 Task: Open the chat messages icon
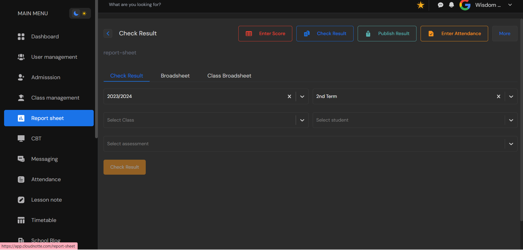[440, 5]
